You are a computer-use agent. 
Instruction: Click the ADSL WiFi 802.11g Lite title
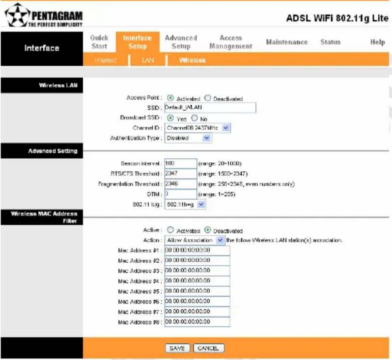[x=337, y=18]
